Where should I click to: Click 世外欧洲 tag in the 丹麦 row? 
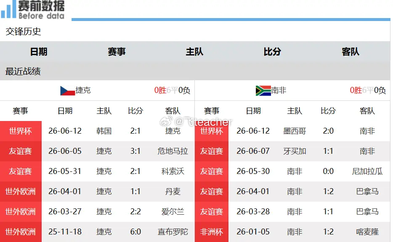(21, 192)
